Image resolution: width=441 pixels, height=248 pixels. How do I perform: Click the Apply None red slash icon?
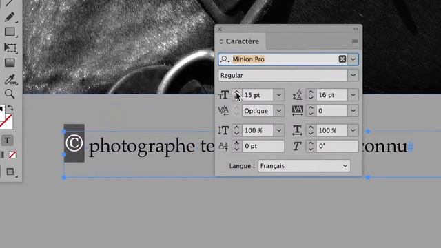tap(12, 154)
